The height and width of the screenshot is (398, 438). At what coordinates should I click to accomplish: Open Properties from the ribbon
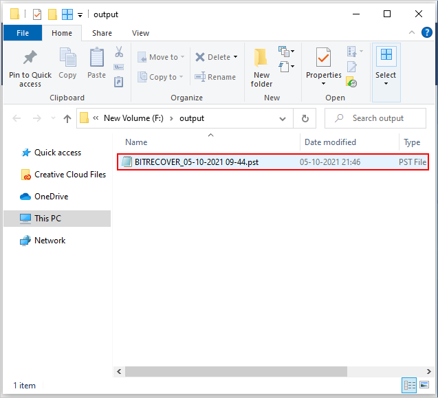point(323,58)
